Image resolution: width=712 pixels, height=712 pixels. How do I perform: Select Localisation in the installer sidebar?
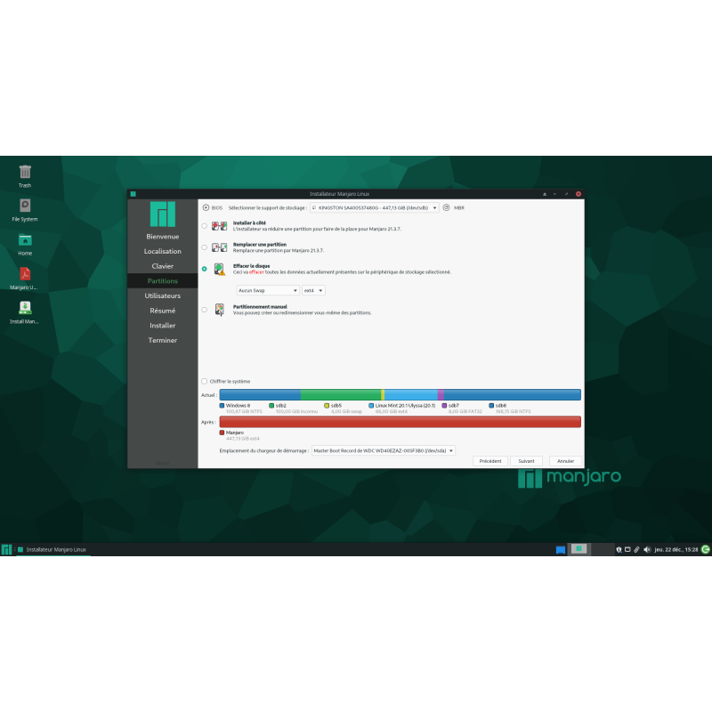[162, 251]
